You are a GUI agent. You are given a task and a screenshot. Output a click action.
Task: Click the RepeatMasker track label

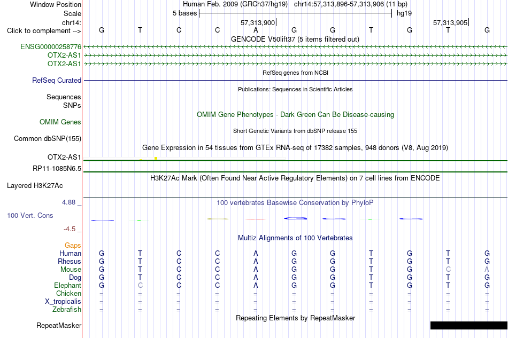[59, 325]
